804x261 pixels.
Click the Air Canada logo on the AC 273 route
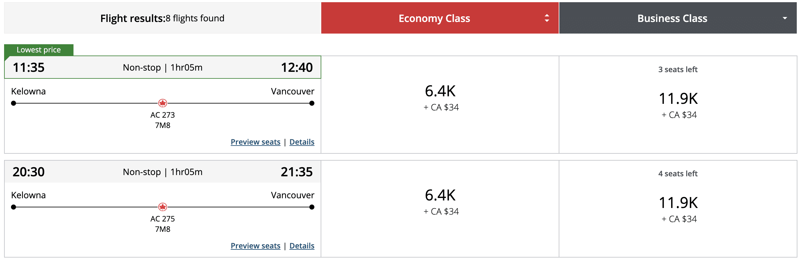(163, 103)
